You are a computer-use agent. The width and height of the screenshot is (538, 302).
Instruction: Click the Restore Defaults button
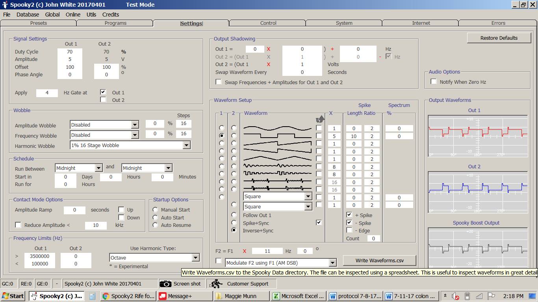(499, 38)
